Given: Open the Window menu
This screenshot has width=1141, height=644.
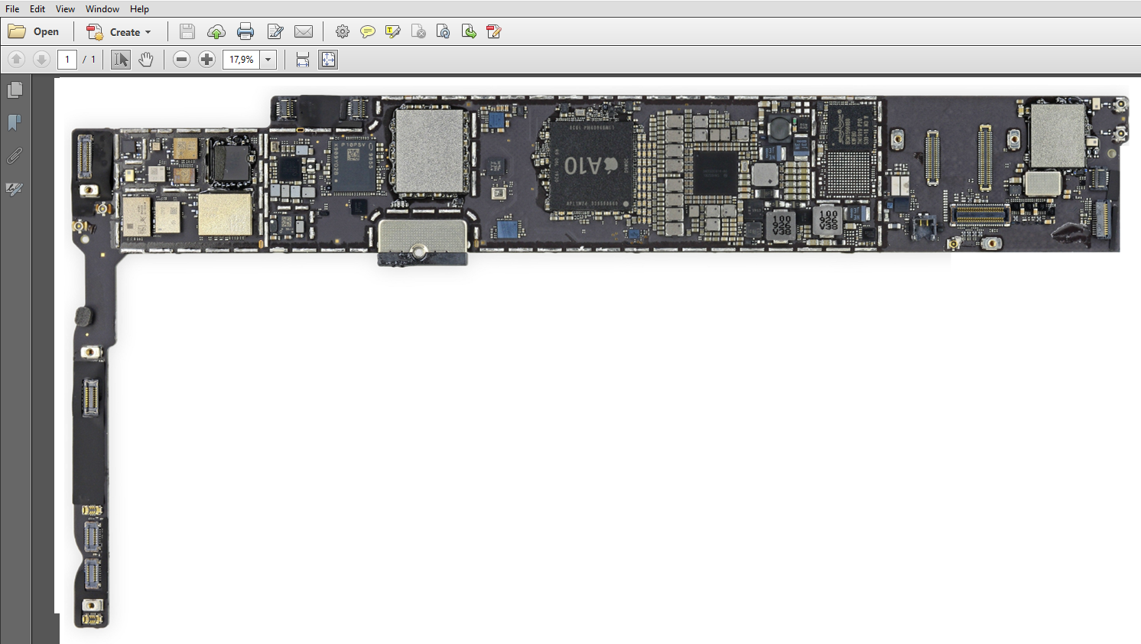Looking at the screenshot, I should [x=102, y=8].
